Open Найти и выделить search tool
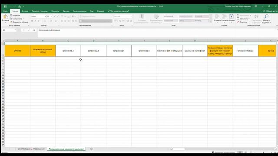This screenshot has width=278, height=156. 266,19
